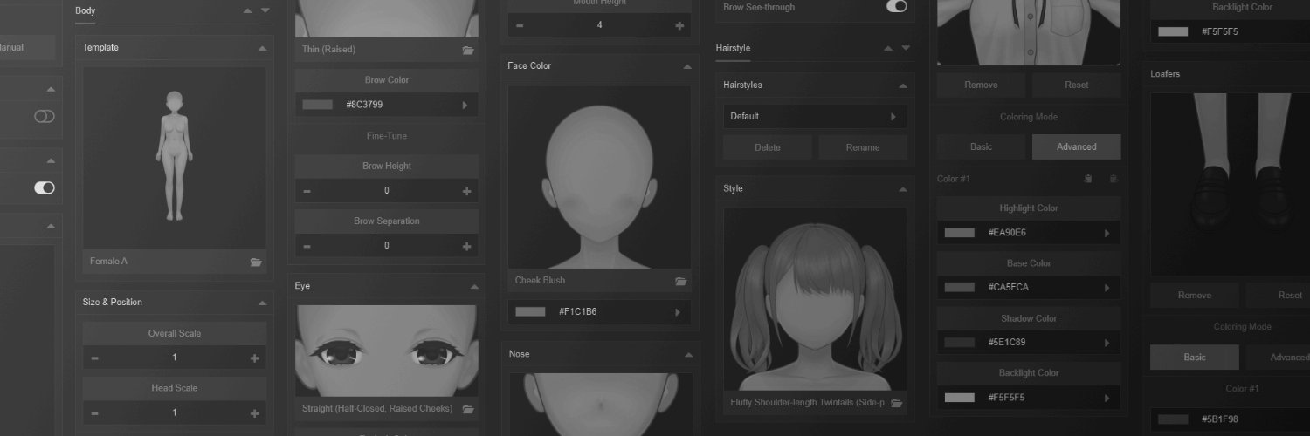Open the Default hairstyle dropdown
This screenshot has height=436, width=1310.
(x=815, y=116)
